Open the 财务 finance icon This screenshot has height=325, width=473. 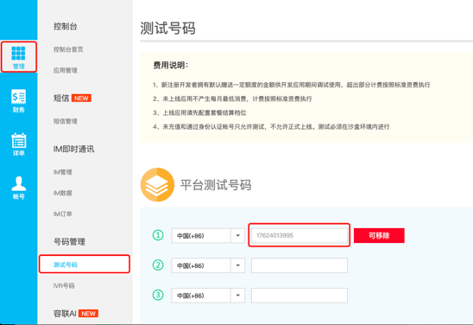tap(18, 100)
